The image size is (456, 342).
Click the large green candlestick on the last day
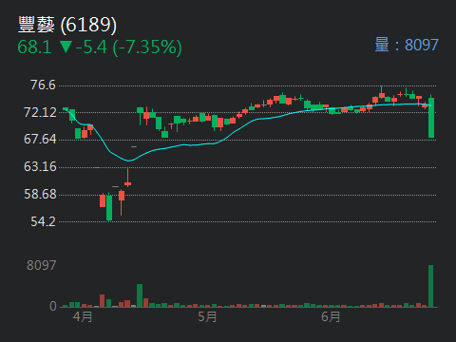(x=431, y=118)
